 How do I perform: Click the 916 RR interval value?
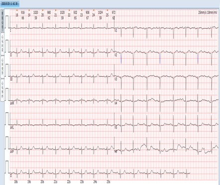pyautogui.click(x=23, y=12)
